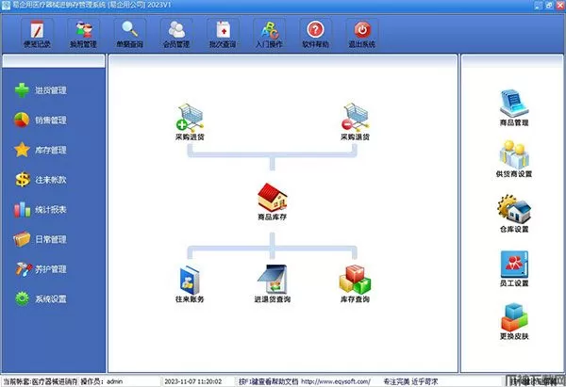Click 操作员: admin in status bar

(x=102, y=381)
